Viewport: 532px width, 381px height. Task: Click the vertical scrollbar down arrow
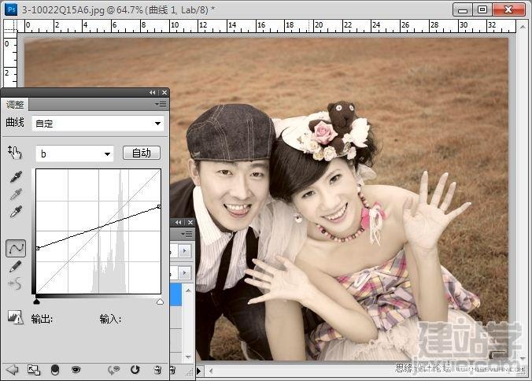tap(522, 359)
